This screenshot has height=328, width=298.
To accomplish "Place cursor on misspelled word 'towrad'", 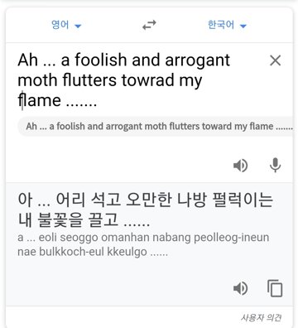I will (x=148, y=80).
